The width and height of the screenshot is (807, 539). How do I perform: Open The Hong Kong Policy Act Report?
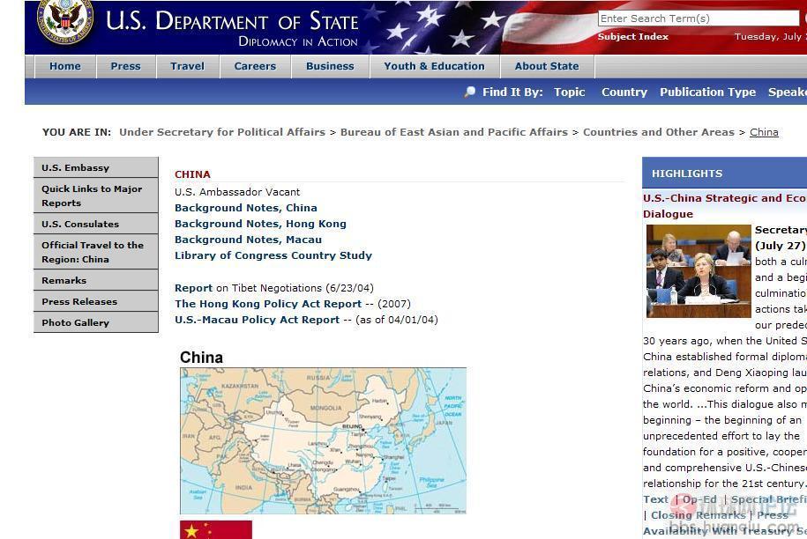point(268,304)
